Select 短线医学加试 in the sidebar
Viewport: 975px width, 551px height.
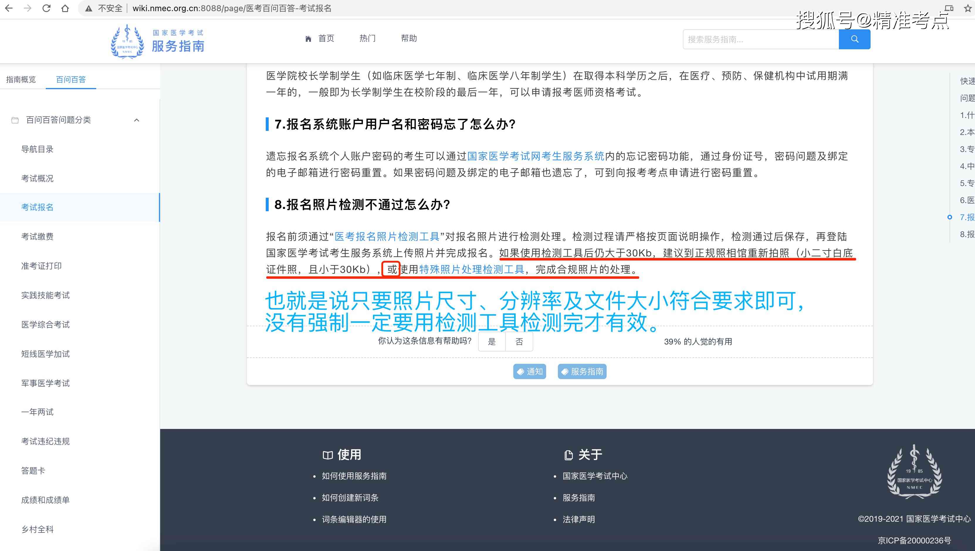point(45,354)
